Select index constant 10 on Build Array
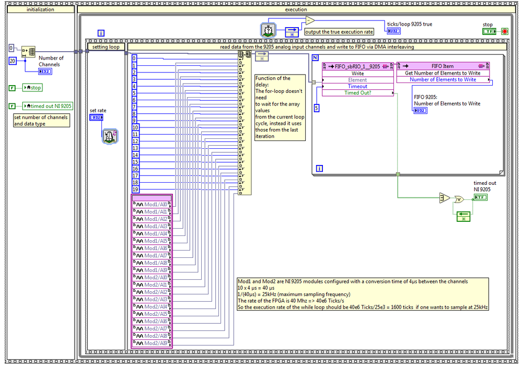 pos(135,127)
